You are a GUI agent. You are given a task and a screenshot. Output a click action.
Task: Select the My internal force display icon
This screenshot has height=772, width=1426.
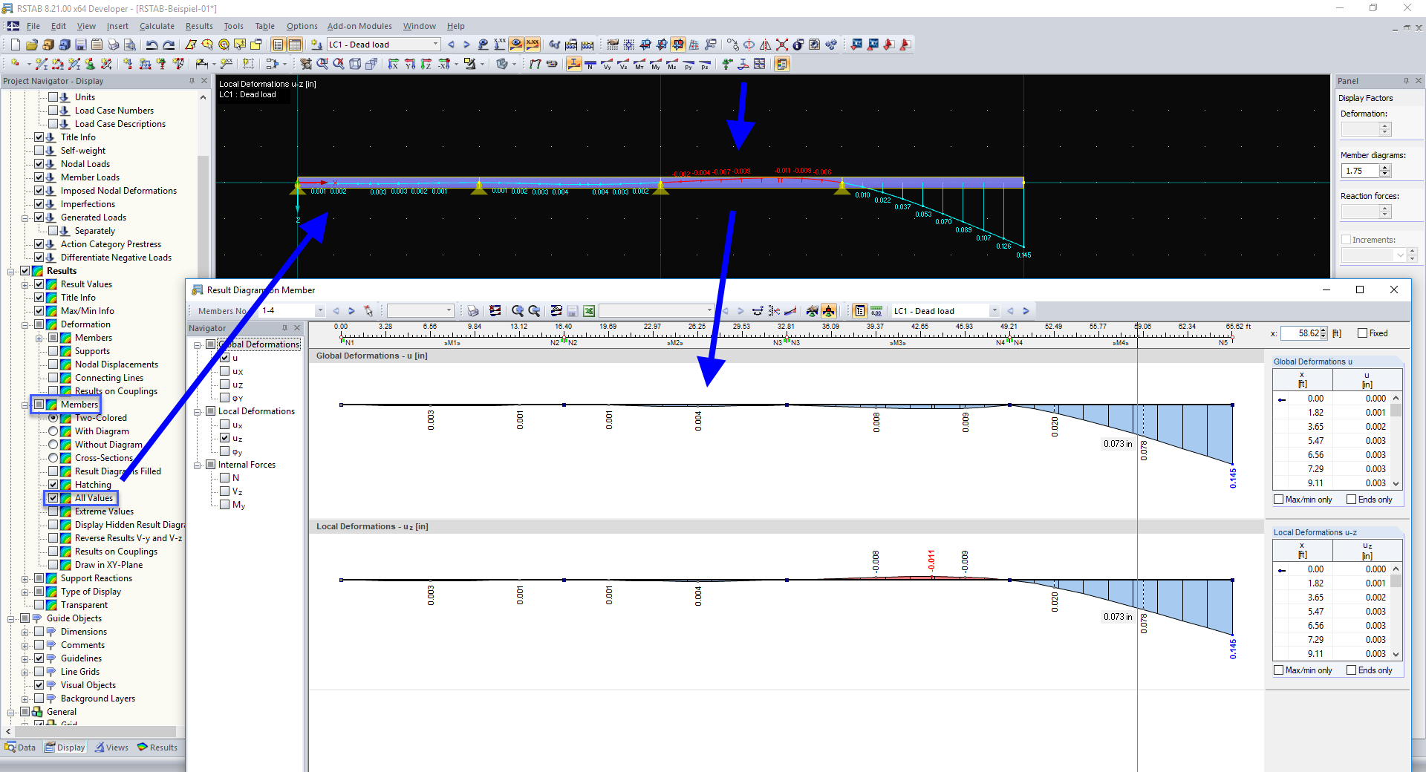coord(654,65)
